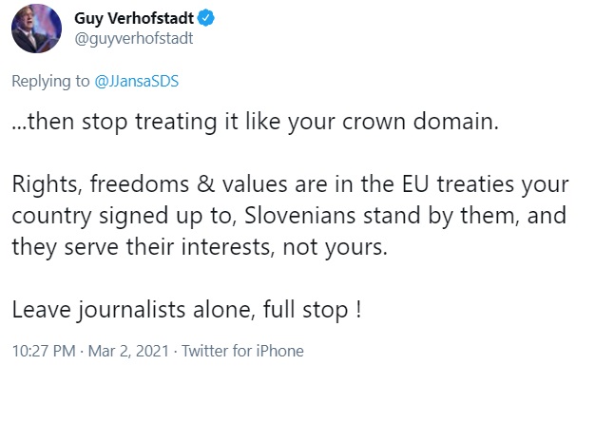
Task: Click the "Twitter for iPhone" source link
Action: pyautogui.click(x=242, y=351)
